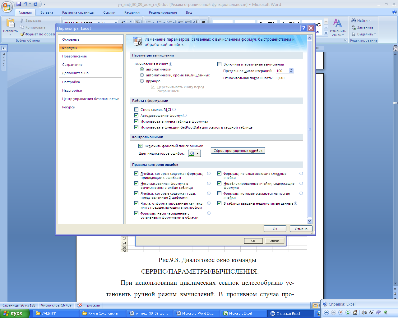Screen dimensions: 398x318
Task: Click the Word help question mark icon
Action: 395,12
